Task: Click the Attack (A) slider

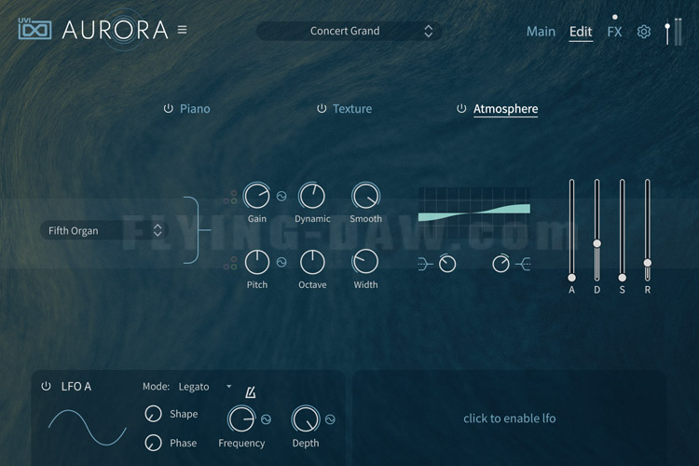Action: point(571,230)
